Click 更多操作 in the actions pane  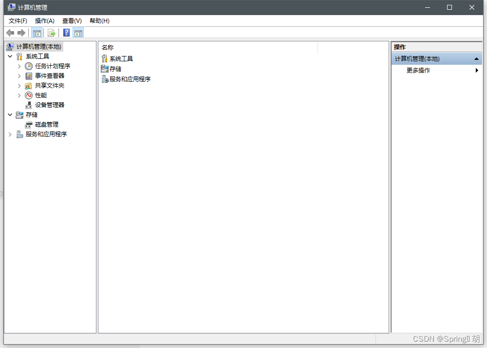[x=418, y=71]
